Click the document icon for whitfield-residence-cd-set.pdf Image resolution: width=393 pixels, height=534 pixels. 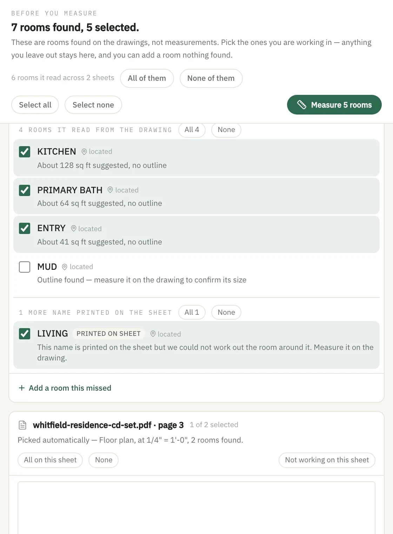22,425
